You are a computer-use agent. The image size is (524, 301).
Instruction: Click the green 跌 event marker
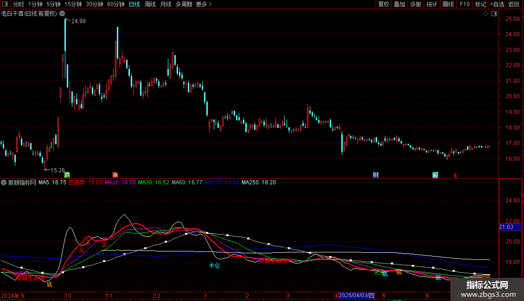coord(67,175)
